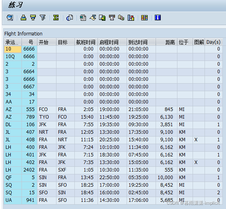Click the Flight Information list title
This screenshot has height=209, width=226.
pyautogui.click(x=23, y=34)
